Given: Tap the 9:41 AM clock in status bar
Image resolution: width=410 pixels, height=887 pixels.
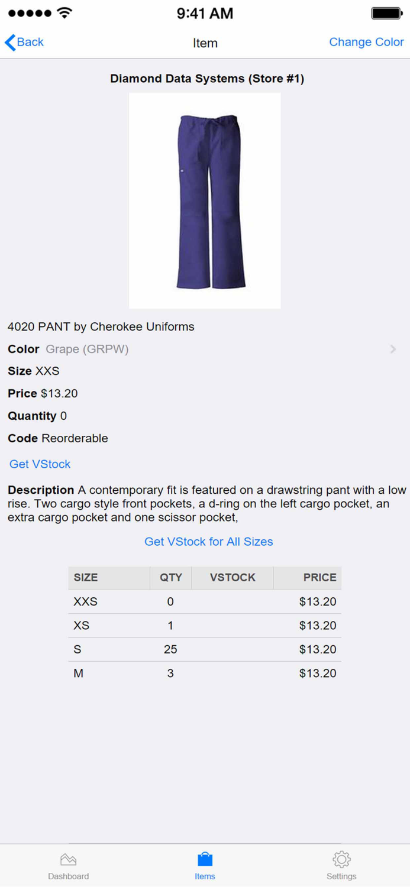Looking at the screenshot, I should coord(205,12).
